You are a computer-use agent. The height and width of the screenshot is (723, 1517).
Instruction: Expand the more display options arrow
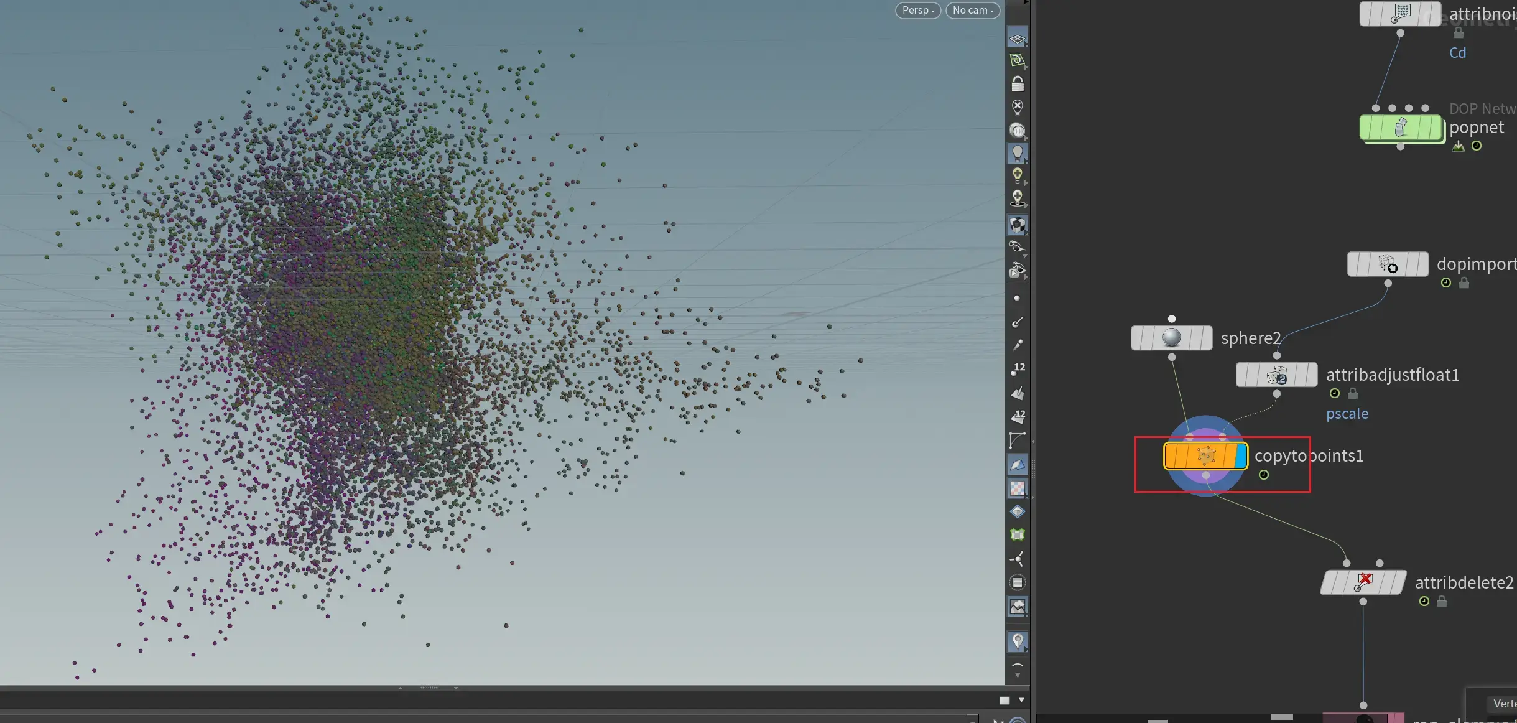(1018, 675)
